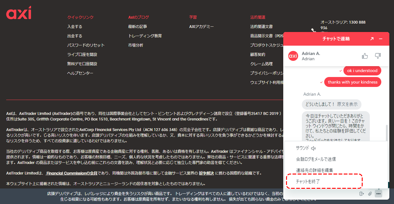Follow the 紛争解決 link
This screenshot has width=394, height=204.
(x=206, y=173)
